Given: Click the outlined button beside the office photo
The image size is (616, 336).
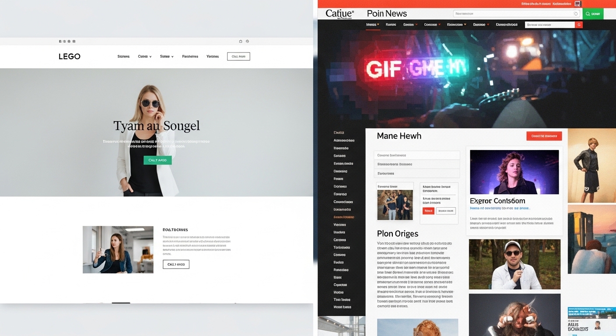Looking at the screenshot, I should (x=176, y=264).
